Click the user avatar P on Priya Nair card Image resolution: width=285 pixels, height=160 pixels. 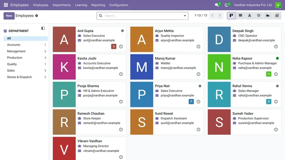tap(191, 102)
